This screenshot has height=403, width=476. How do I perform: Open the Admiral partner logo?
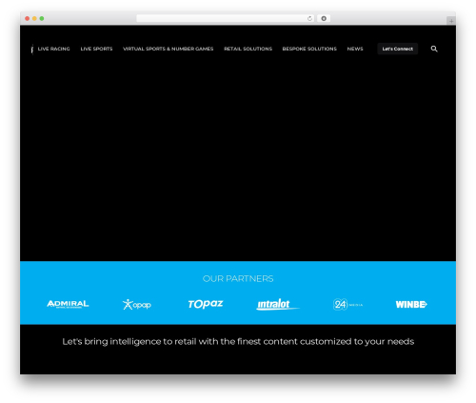pyautogui.click(x=68, y=304)
